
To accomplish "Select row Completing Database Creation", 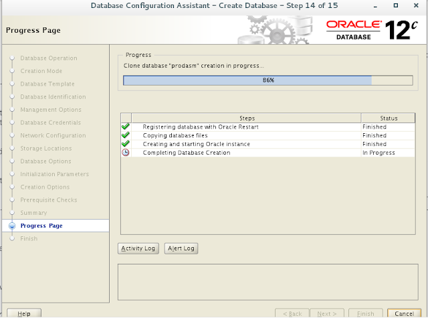I will 267,153.
